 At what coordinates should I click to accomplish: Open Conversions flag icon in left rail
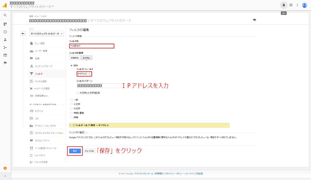coord(5,63)
